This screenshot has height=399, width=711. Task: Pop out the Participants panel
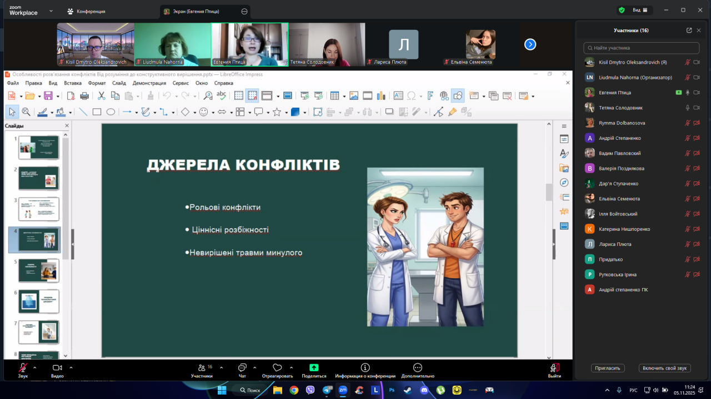tap(689, 31)
